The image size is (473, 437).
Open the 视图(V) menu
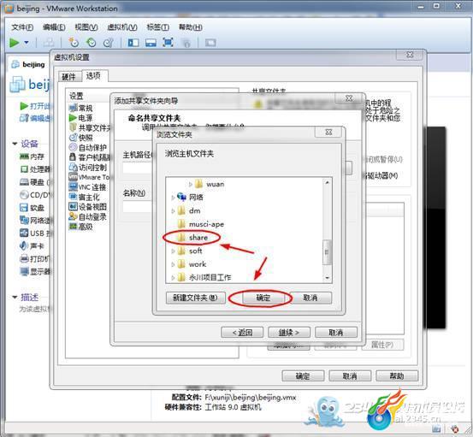pyautogui.click(x=86, y=27)
